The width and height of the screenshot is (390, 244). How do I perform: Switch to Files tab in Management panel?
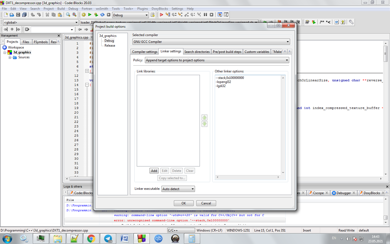pyautogui.click(x=26, y=42)
